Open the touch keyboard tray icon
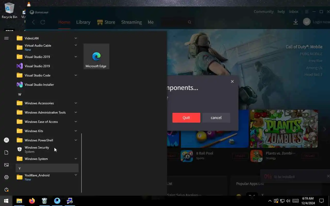 (296, 201)
